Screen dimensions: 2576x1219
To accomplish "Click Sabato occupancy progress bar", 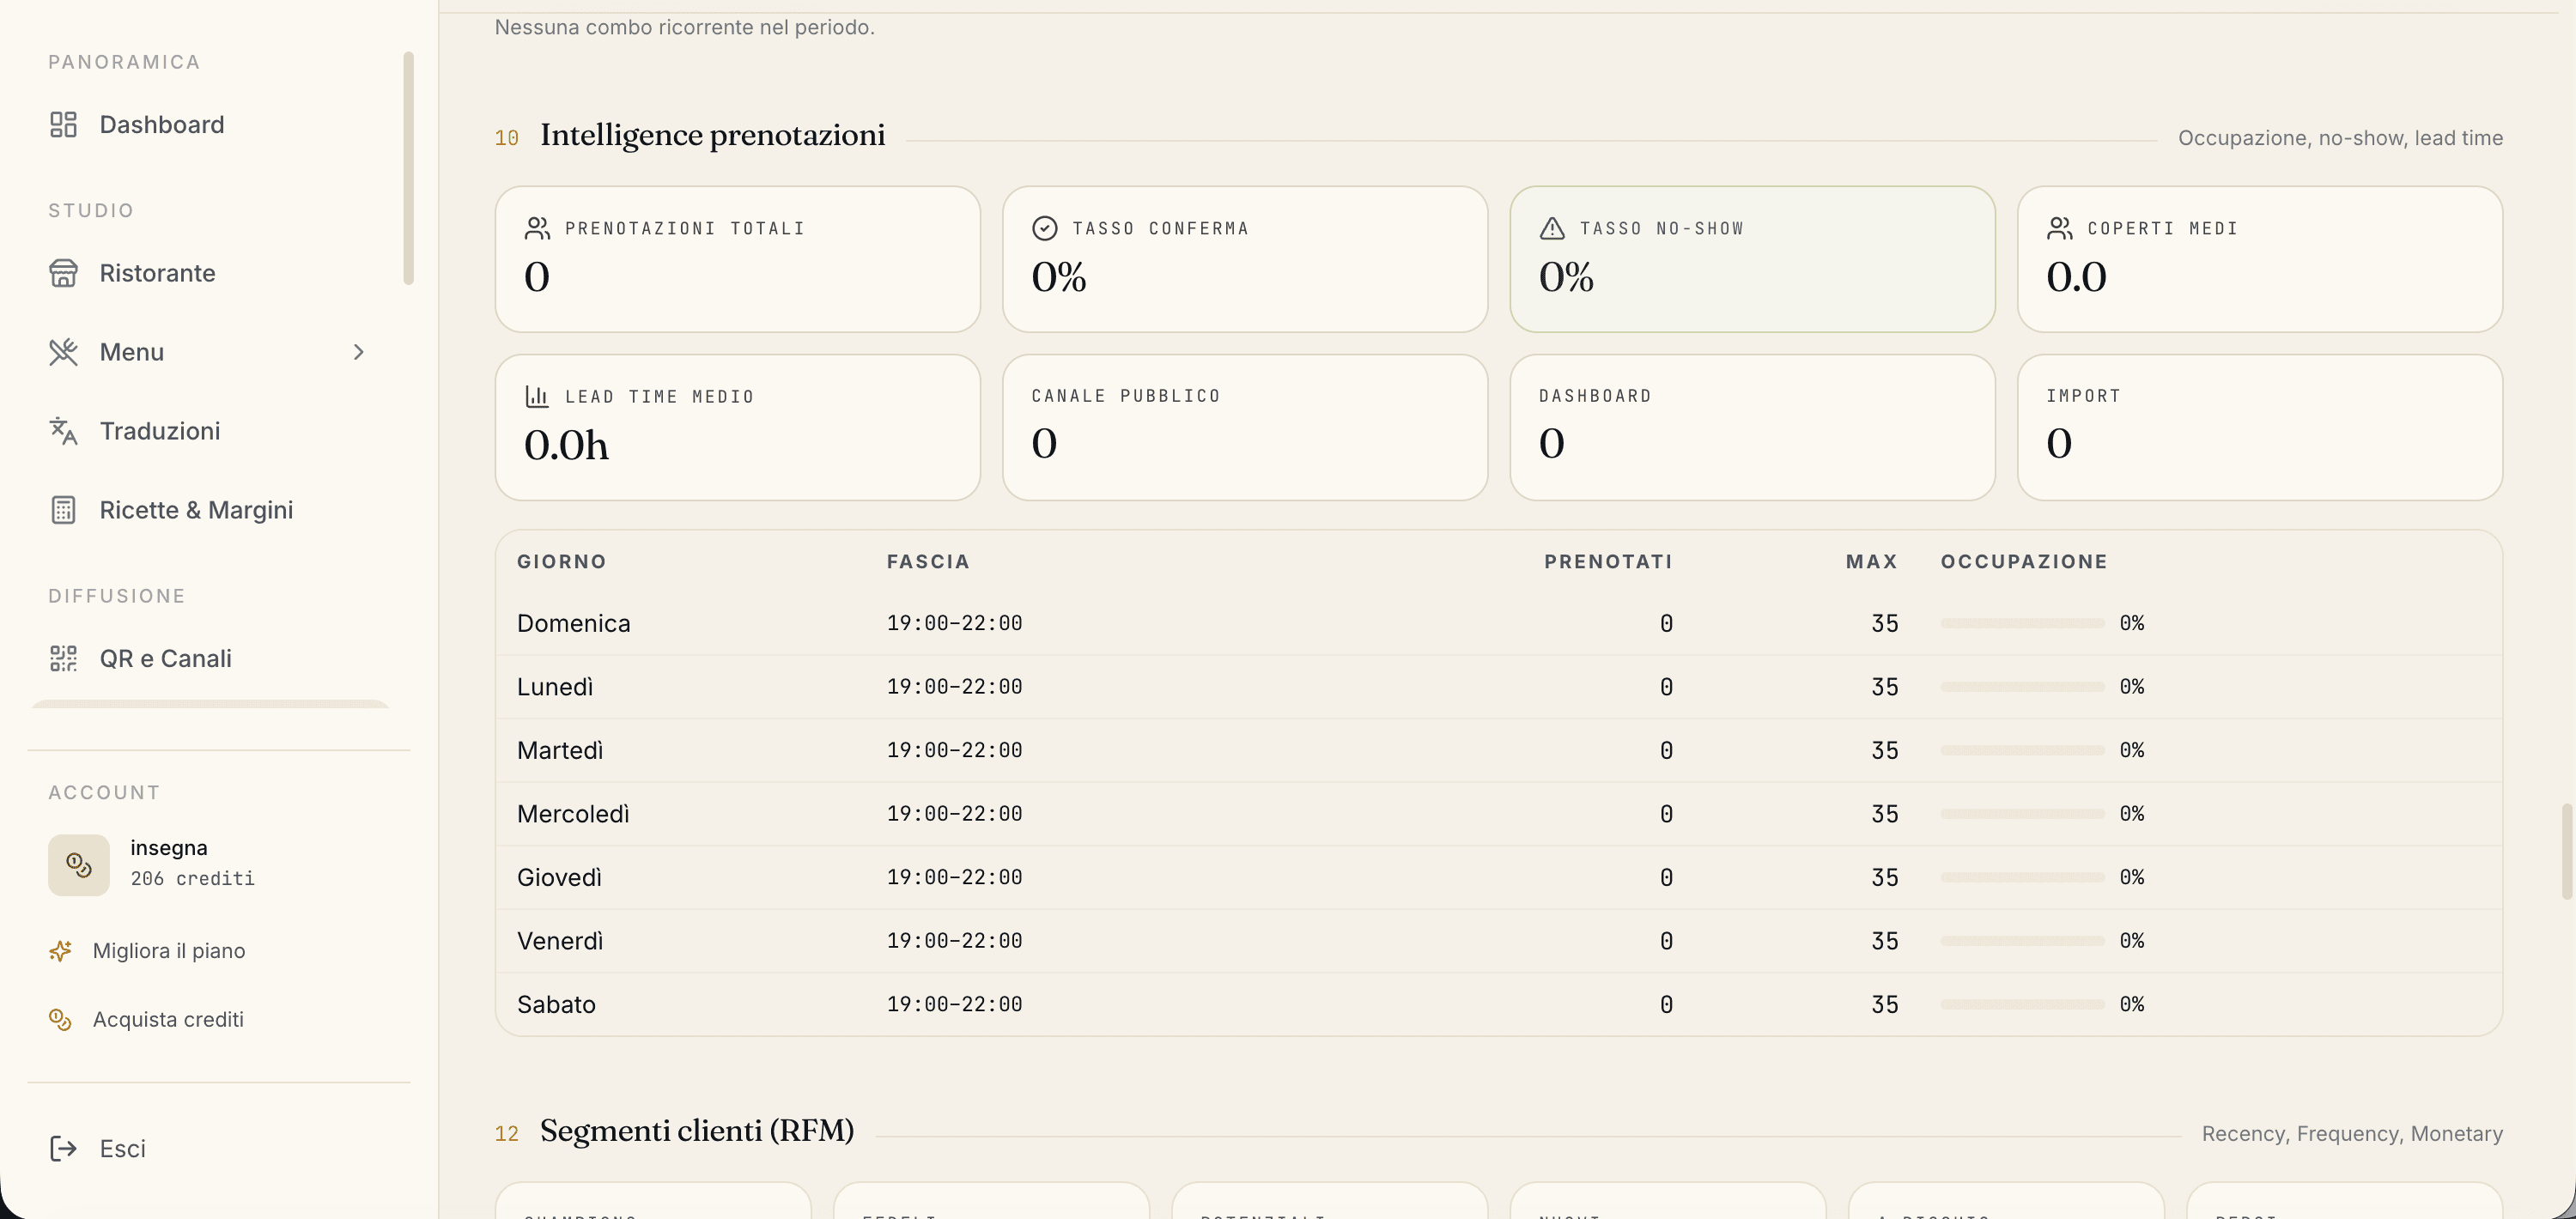I will click(x=2023, y=1004).
